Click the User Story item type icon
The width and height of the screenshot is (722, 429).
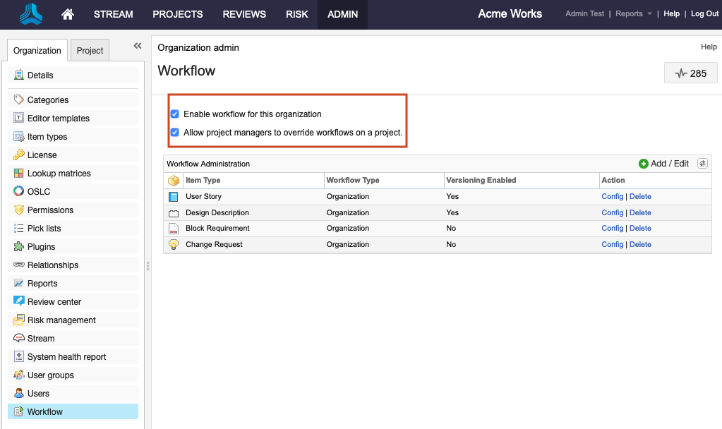(173, 197)
